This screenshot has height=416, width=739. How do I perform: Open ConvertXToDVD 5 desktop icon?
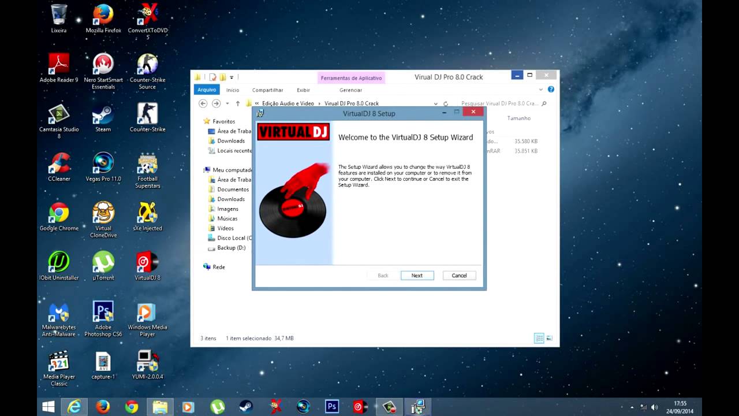tap(148, 21)
